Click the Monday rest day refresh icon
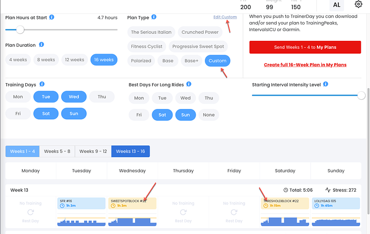 coord(31,212)
